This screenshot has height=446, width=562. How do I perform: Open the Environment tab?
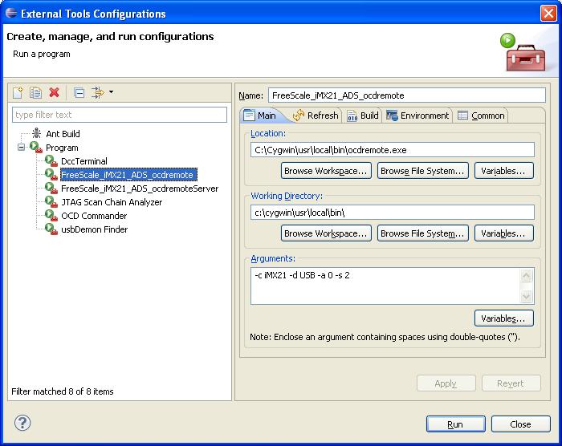coord(417,116)
